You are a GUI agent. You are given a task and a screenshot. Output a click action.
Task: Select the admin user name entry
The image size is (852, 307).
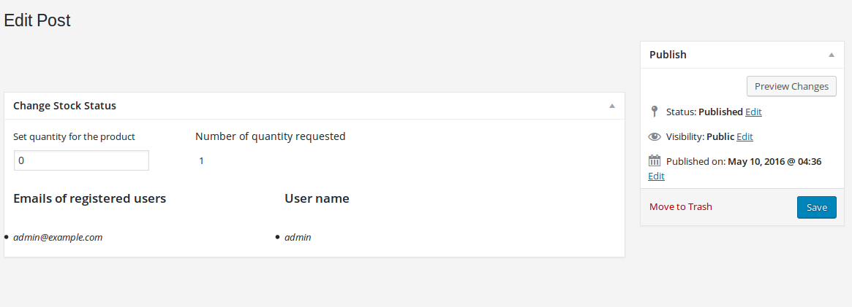coord(298,237)
